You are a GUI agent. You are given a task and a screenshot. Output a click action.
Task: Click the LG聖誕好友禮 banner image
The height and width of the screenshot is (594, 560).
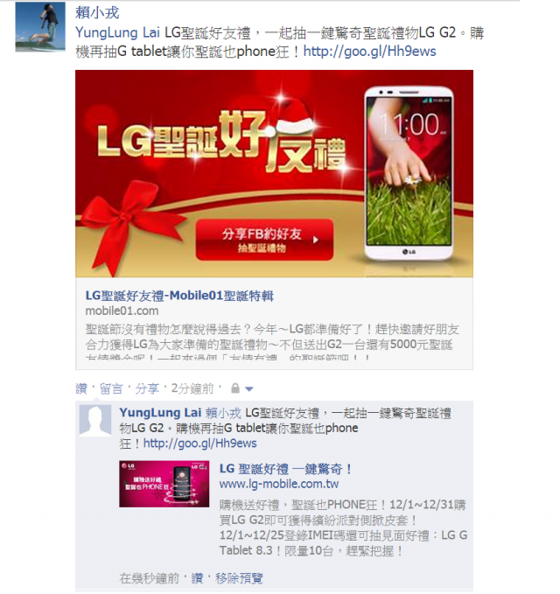point(274,173)
